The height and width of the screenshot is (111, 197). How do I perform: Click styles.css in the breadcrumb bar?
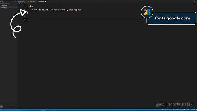tap(22, 4)
